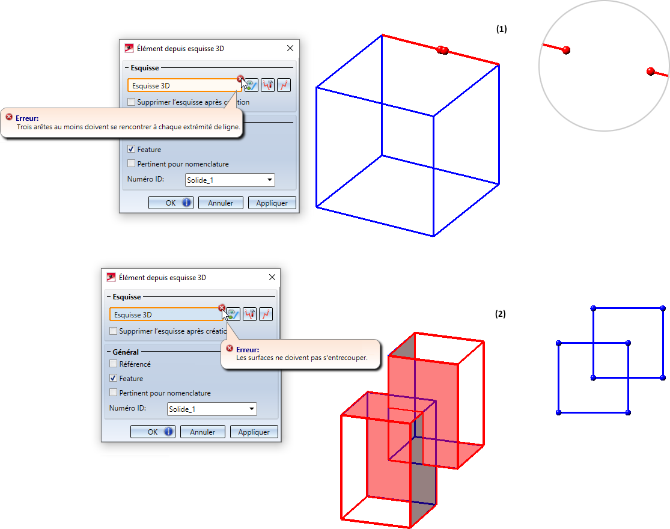Open the Numéro ID Solide_1 dropdown in the lower dialog
The height and width of the screenshot is (529, 670).
[x=212, y=409]
